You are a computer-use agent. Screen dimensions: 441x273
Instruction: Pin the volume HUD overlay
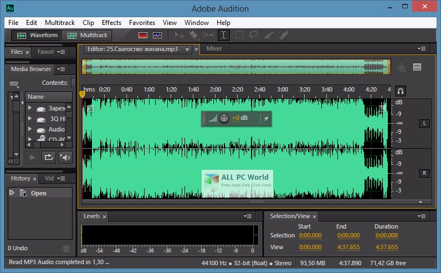point(266,119)
